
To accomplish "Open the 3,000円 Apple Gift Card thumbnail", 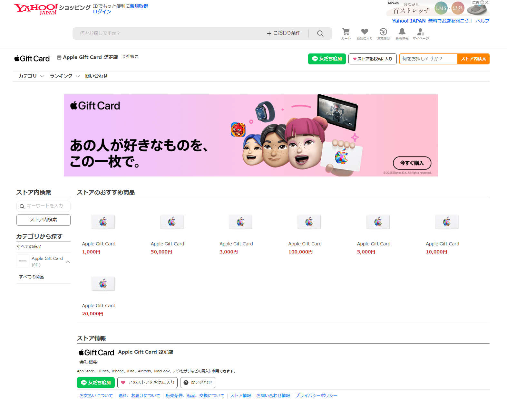I will (240, 222).
